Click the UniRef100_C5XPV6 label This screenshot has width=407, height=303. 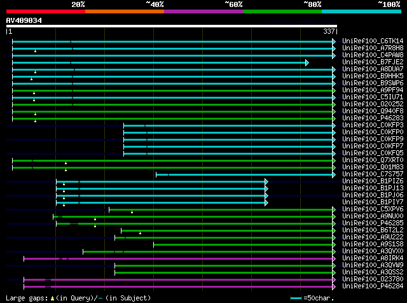click(x=373, y=209)
